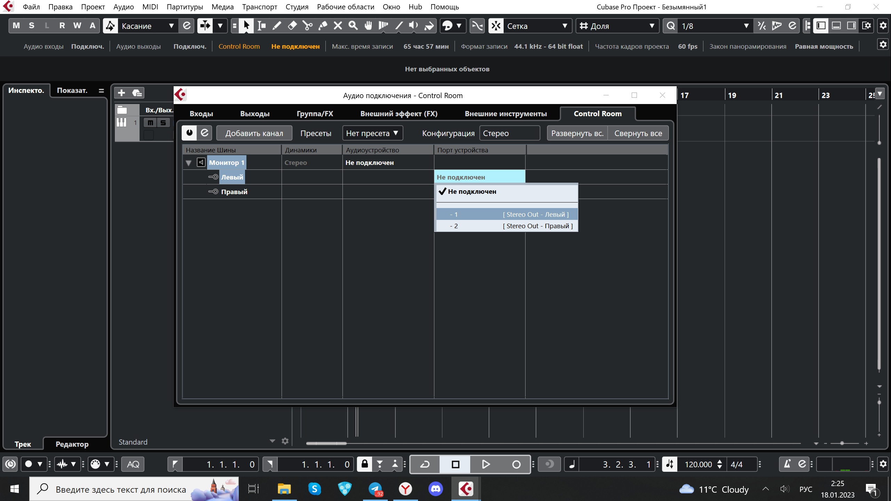Click the Add Track plus icon
This screenshot has height=501, width=891.
(121, 93)
